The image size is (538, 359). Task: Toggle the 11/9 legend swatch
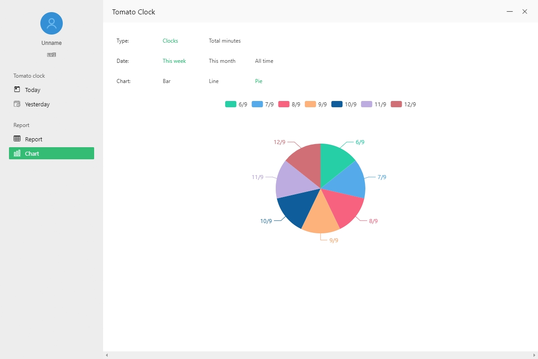367,104
